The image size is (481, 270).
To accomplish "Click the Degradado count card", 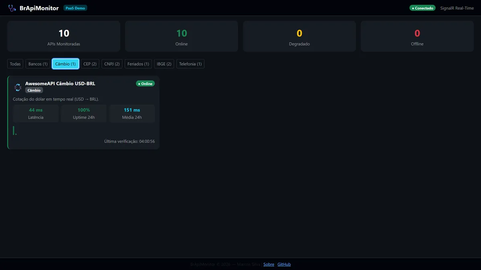I will pyautogui.click(x=299, y=36).
